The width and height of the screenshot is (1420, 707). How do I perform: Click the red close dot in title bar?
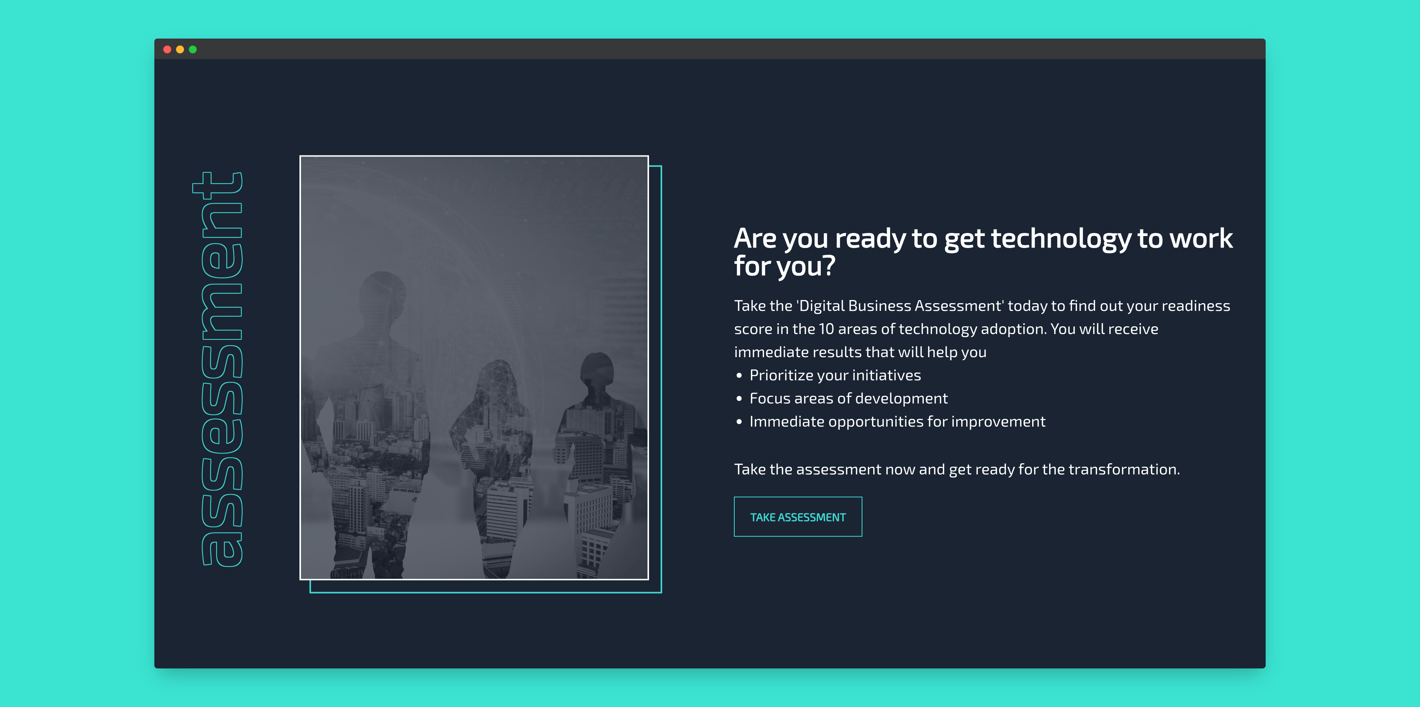pyautogui.click(x=167, y=50)
